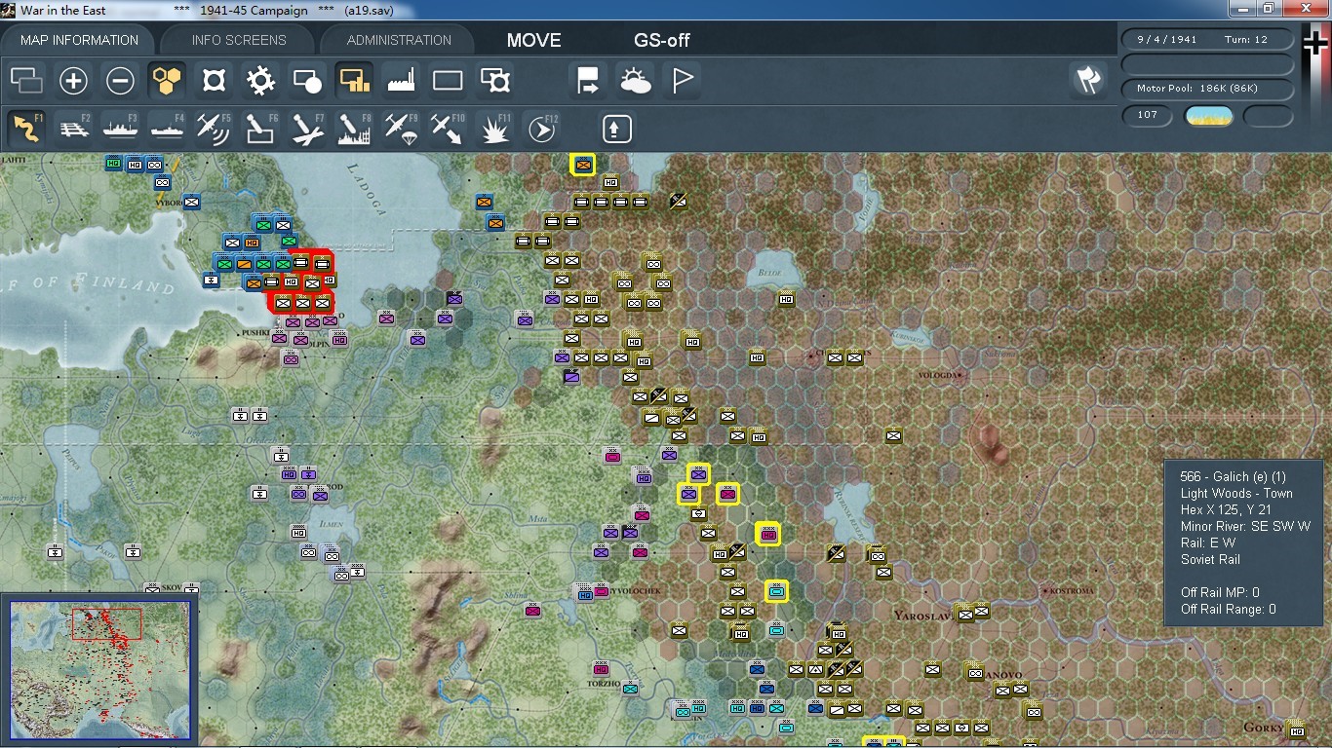Click the 'Off Rail Range: 0' text
The width and height of the screenshot is (1332, 748).
click(1228, 609)
